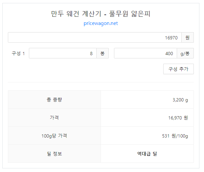Click the 구성 1 label
The width and height of the screenshot is (204, 172).
pyautogui.click(x=18, y=54)
